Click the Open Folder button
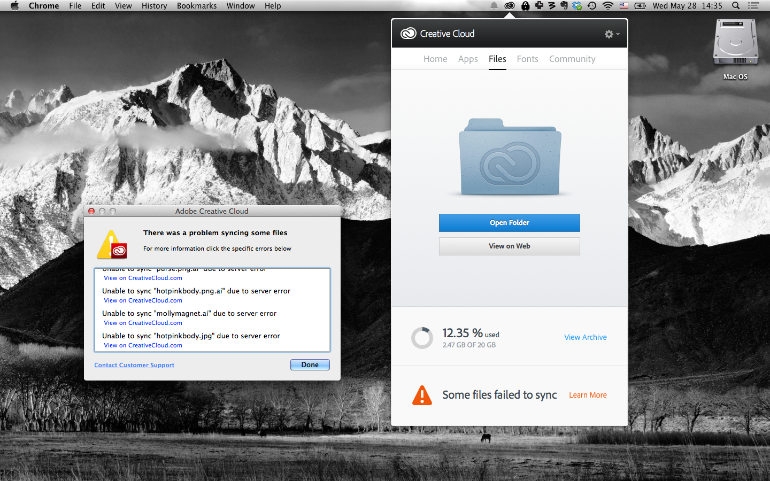This screenshot has height=481, width=770. 510,223
